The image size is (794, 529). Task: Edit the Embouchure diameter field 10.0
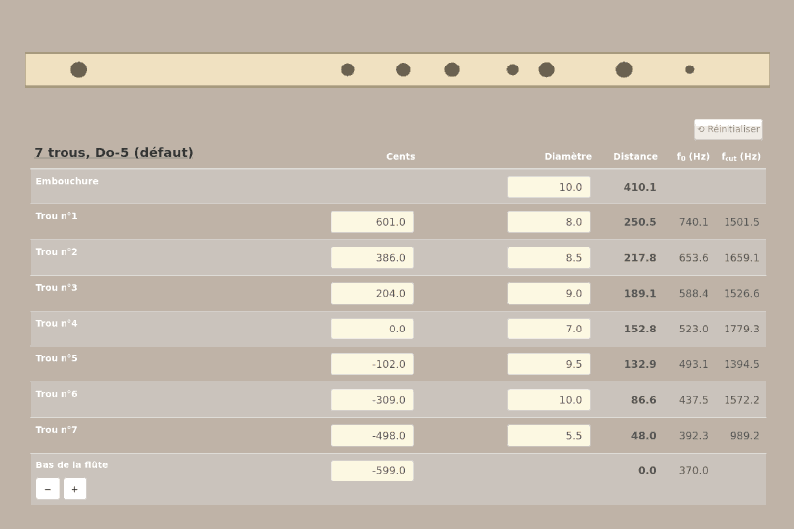pyautogui.click(x=548, y=187)
